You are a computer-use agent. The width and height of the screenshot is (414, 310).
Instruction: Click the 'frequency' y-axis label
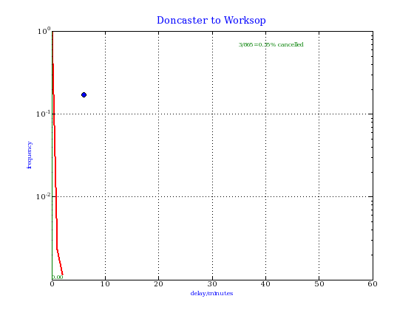click(30, 155)
